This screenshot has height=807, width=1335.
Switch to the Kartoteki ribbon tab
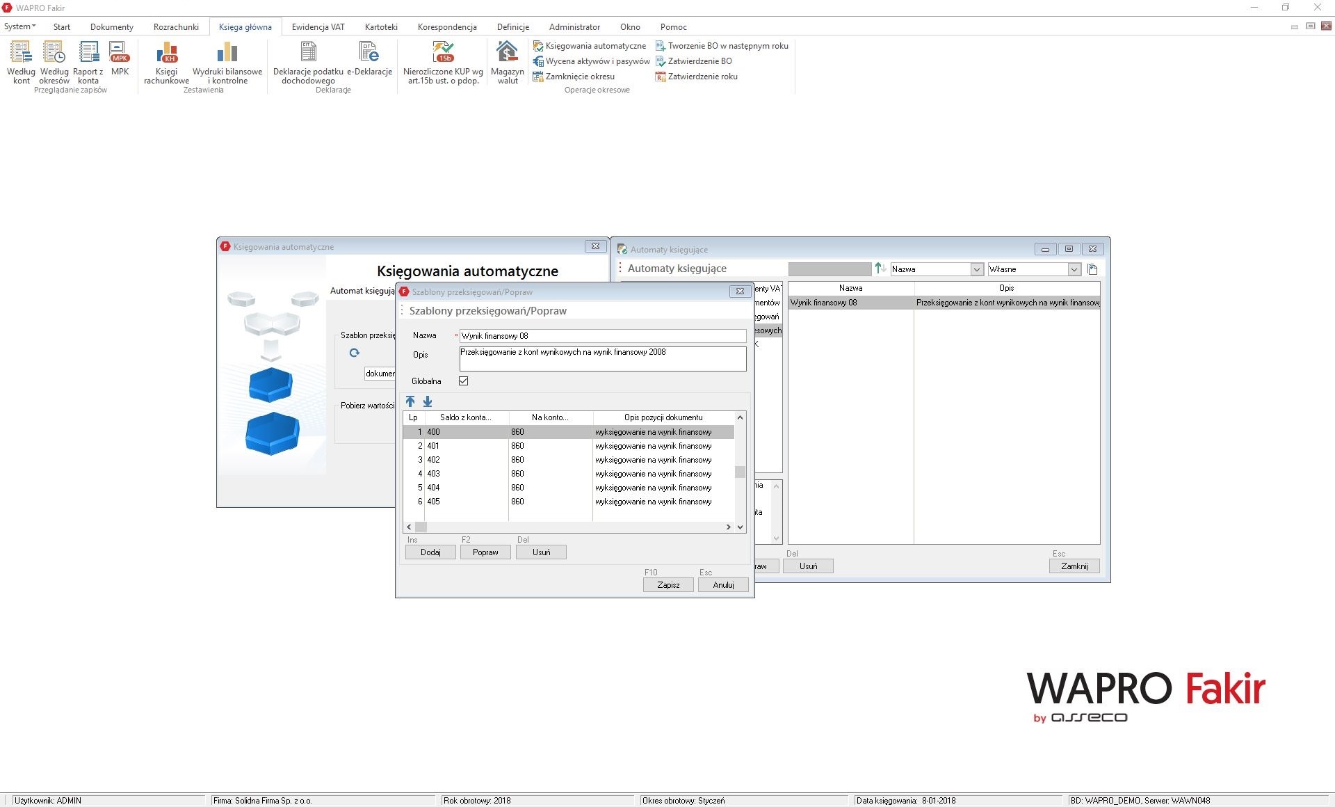click(381, 27)
